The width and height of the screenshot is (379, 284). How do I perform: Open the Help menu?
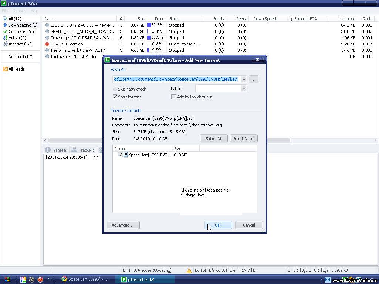click(34, 11)
